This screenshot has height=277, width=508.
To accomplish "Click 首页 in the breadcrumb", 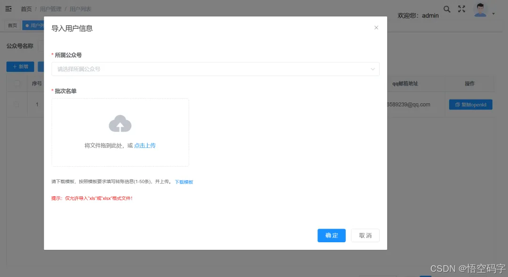I will coord(26,9).
